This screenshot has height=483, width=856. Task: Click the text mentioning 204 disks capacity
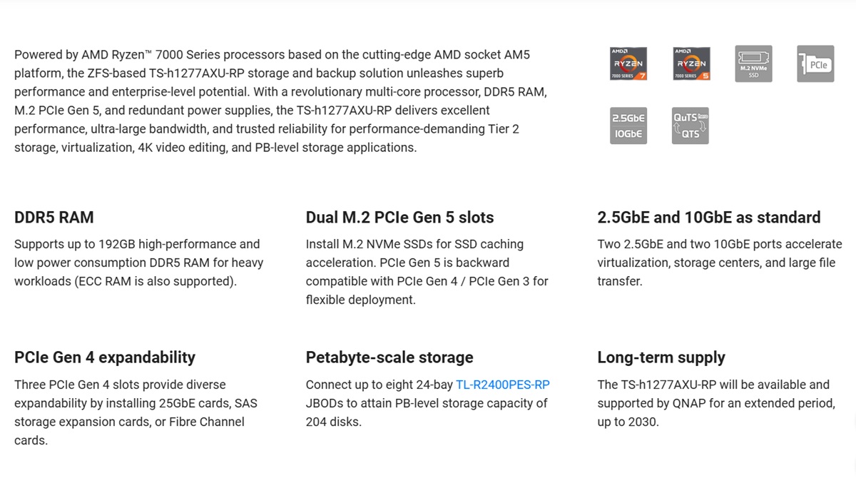[x=428, y=403]
